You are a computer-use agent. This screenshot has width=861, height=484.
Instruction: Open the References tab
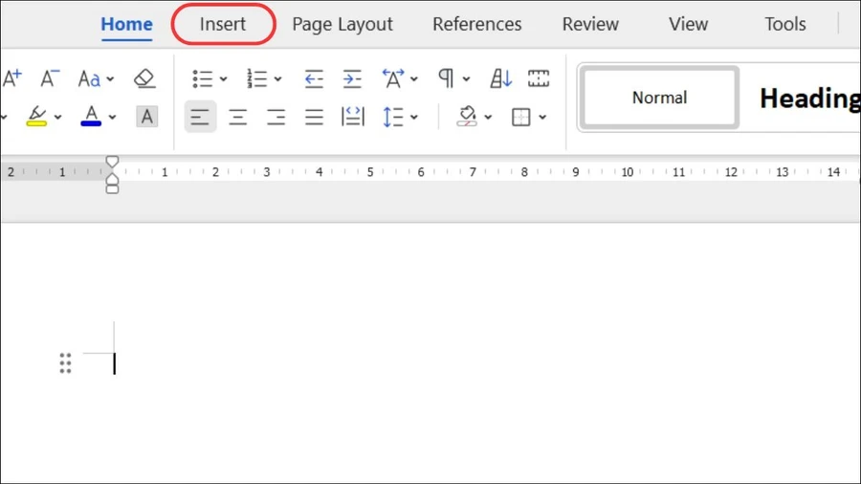(476, 24)
